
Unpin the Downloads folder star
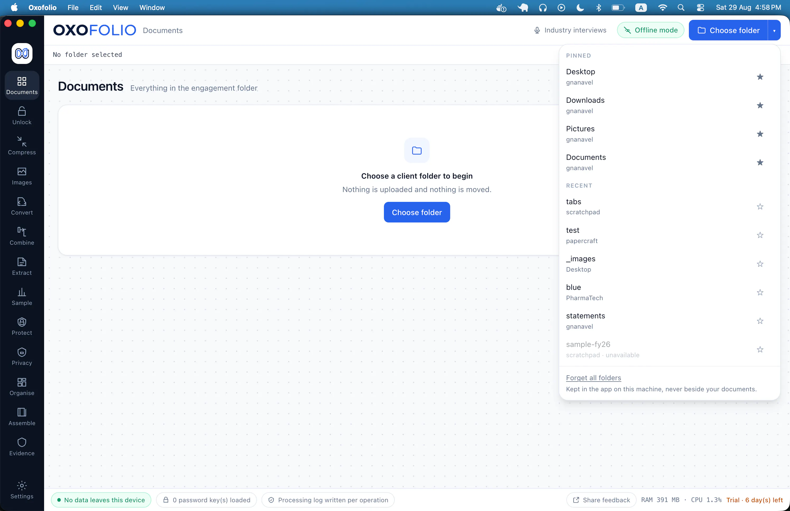[760, 105]
